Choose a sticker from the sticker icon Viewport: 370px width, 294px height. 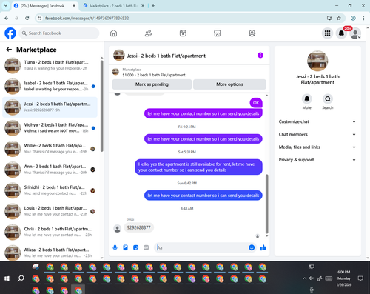[x=135, y=247]
